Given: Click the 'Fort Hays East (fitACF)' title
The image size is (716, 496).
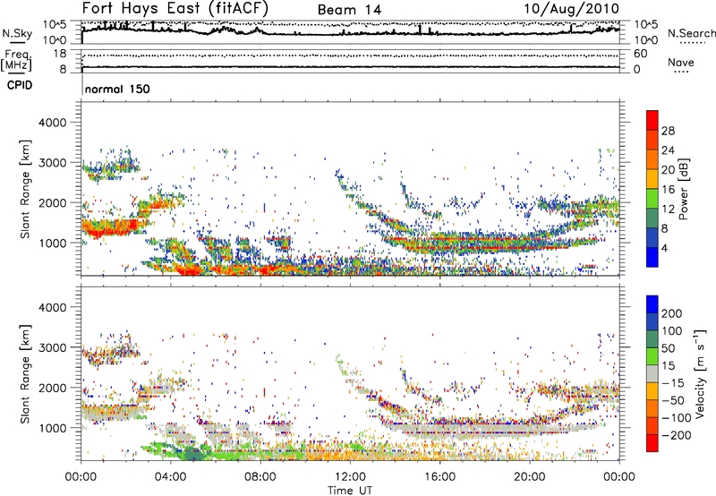Looking at the screenshot, I should (175, 9).
